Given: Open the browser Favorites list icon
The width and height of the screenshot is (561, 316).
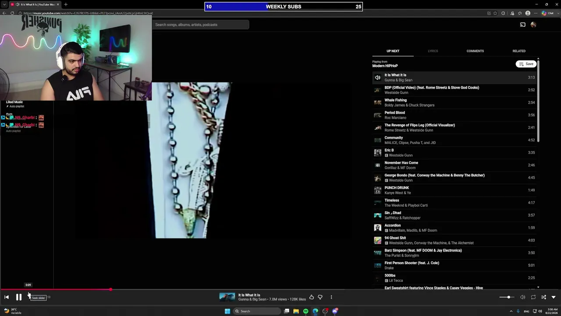Looking at the screenshot, I should coord(520,13).
